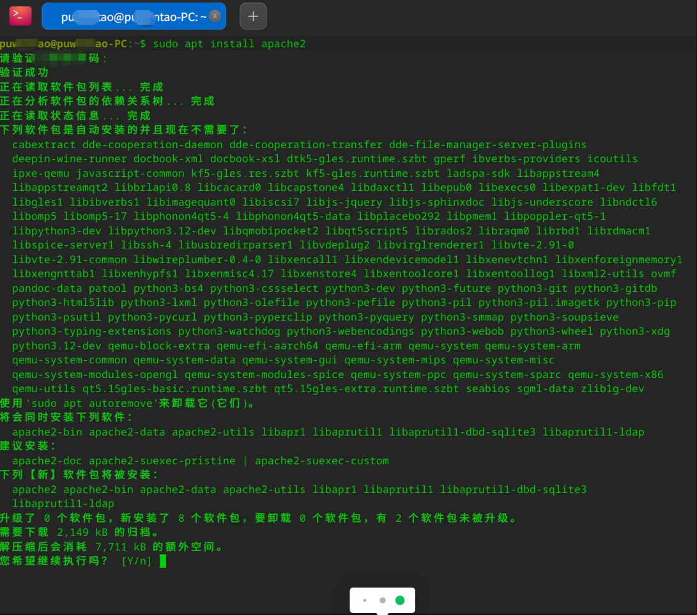Screen dimensions: 697x615
Task: Click the package name "dde-file-manager-server-plugins"
Action: 487,145
